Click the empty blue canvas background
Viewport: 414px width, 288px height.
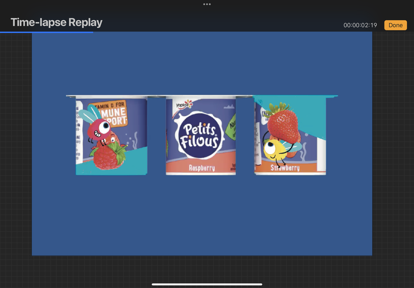point(202,218)
